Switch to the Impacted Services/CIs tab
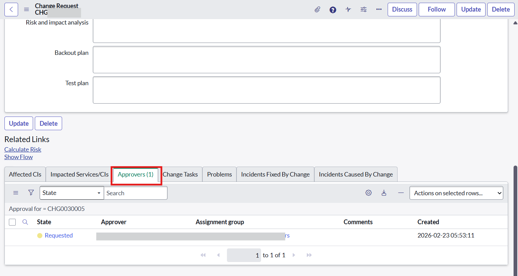Image resolution: width=518 pixels, height=276 pixels. (x=80, y=174)
